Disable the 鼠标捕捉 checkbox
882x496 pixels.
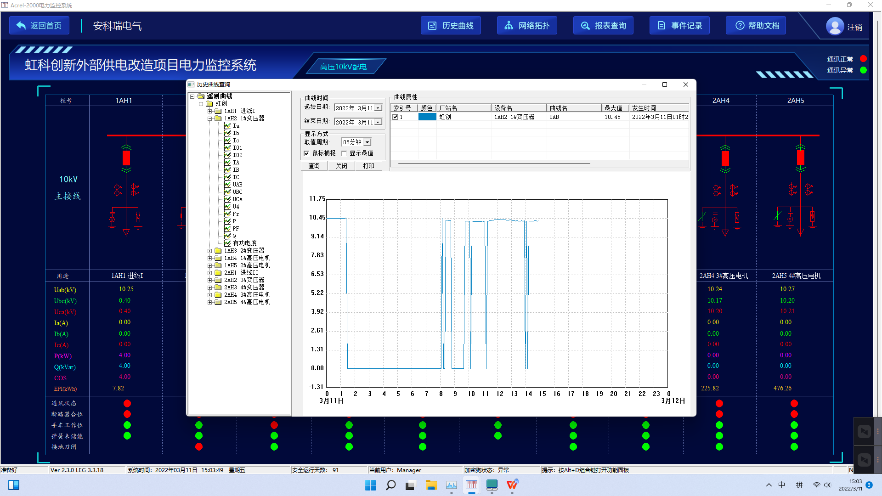click(306, 153)
